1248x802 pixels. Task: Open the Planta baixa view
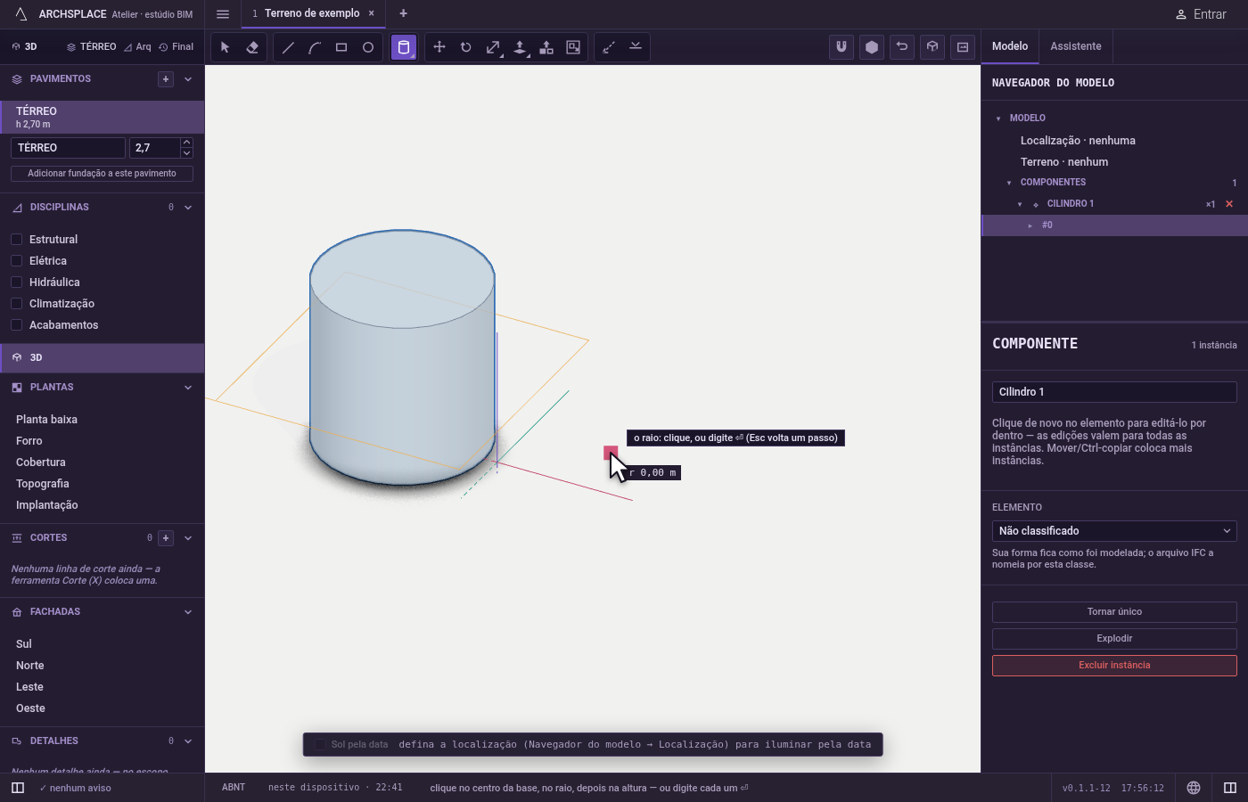46,420
